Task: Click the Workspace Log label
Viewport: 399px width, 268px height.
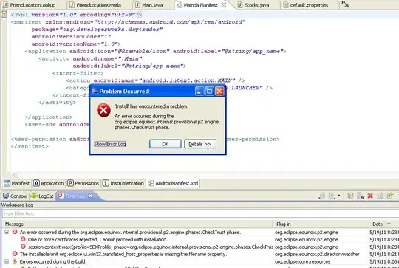Action: point(17,205)
